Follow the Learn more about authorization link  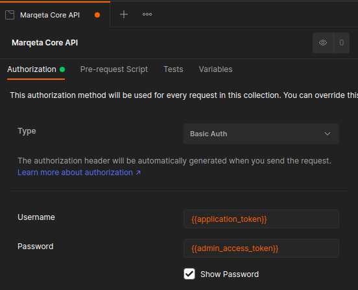point(79,173)
